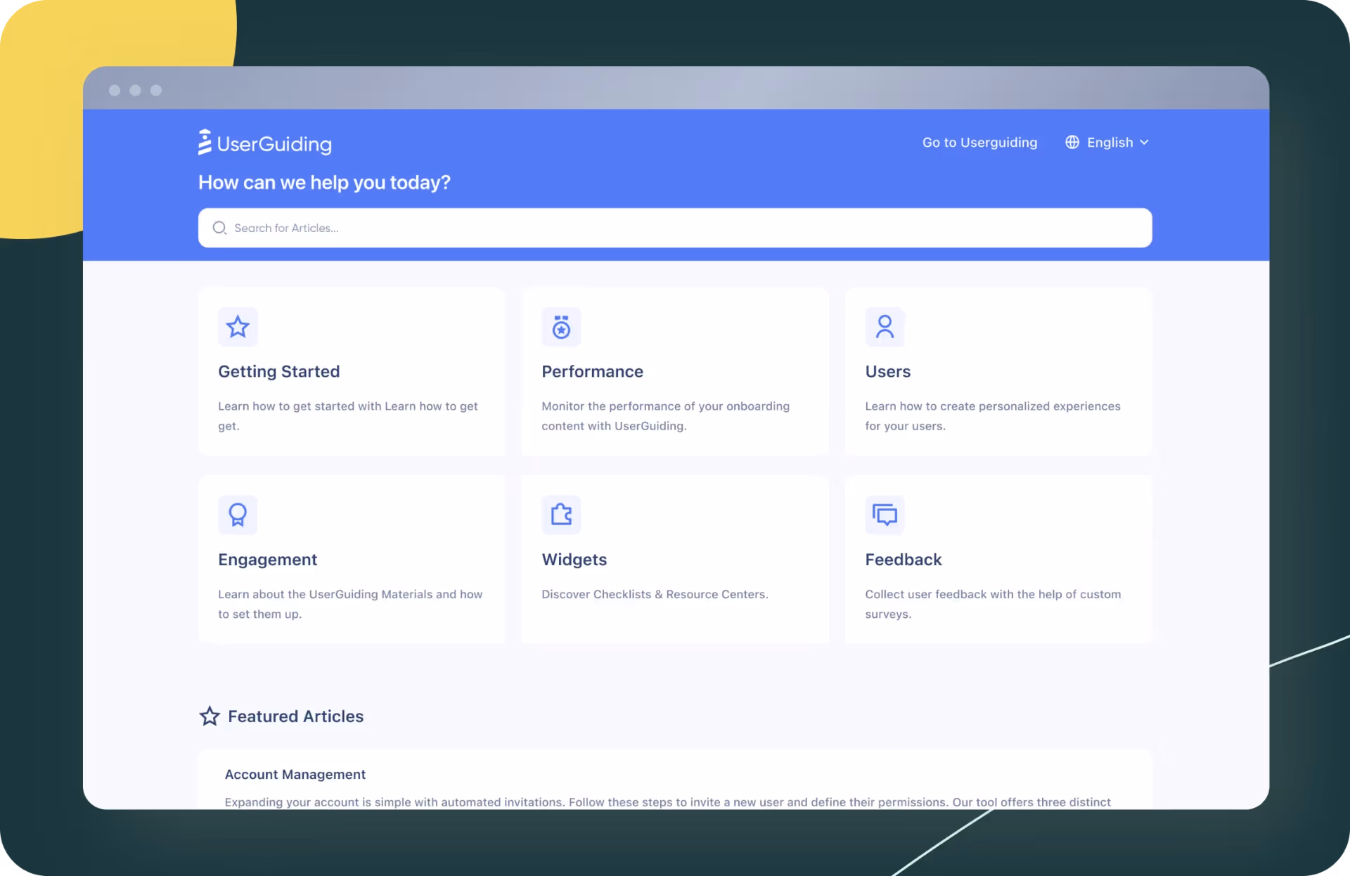Open the Widgets category title

574,560
